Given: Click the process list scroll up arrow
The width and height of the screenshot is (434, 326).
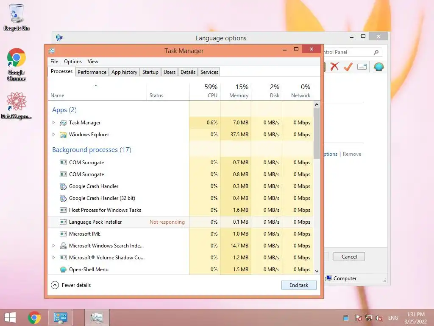Looking at the screenshot, I should [x=317, y=104].
